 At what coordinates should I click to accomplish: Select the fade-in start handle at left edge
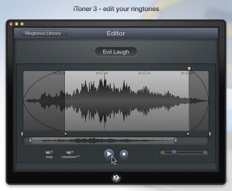(x=22, y=134)
